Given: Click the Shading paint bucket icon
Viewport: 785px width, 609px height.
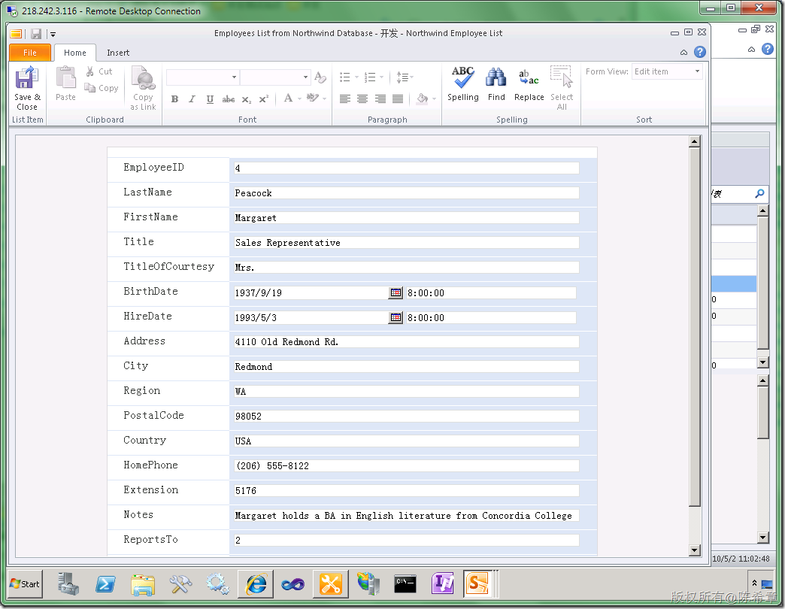Looking at the screenshot, I should [x=422, y=98].
